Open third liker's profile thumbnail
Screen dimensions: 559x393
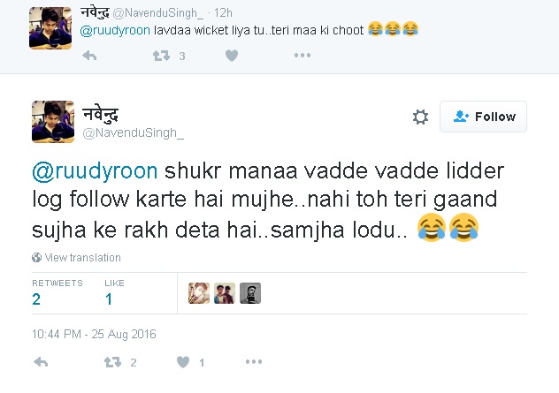tap(250, 293)
